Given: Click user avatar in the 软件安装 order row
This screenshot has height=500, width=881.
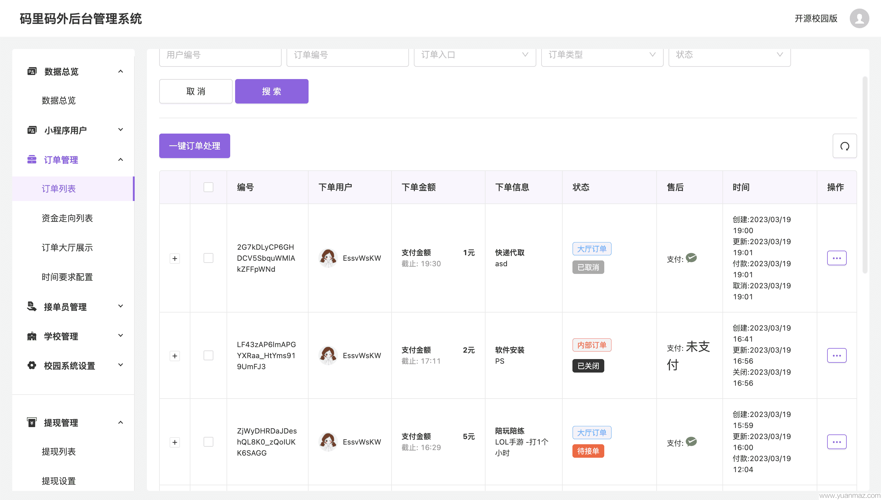Looking at the screenshot, I should [x=328, y=355].
